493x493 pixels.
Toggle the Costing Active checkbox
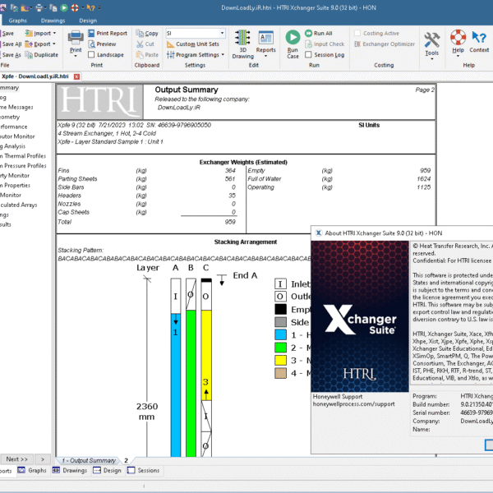[357, 33]
